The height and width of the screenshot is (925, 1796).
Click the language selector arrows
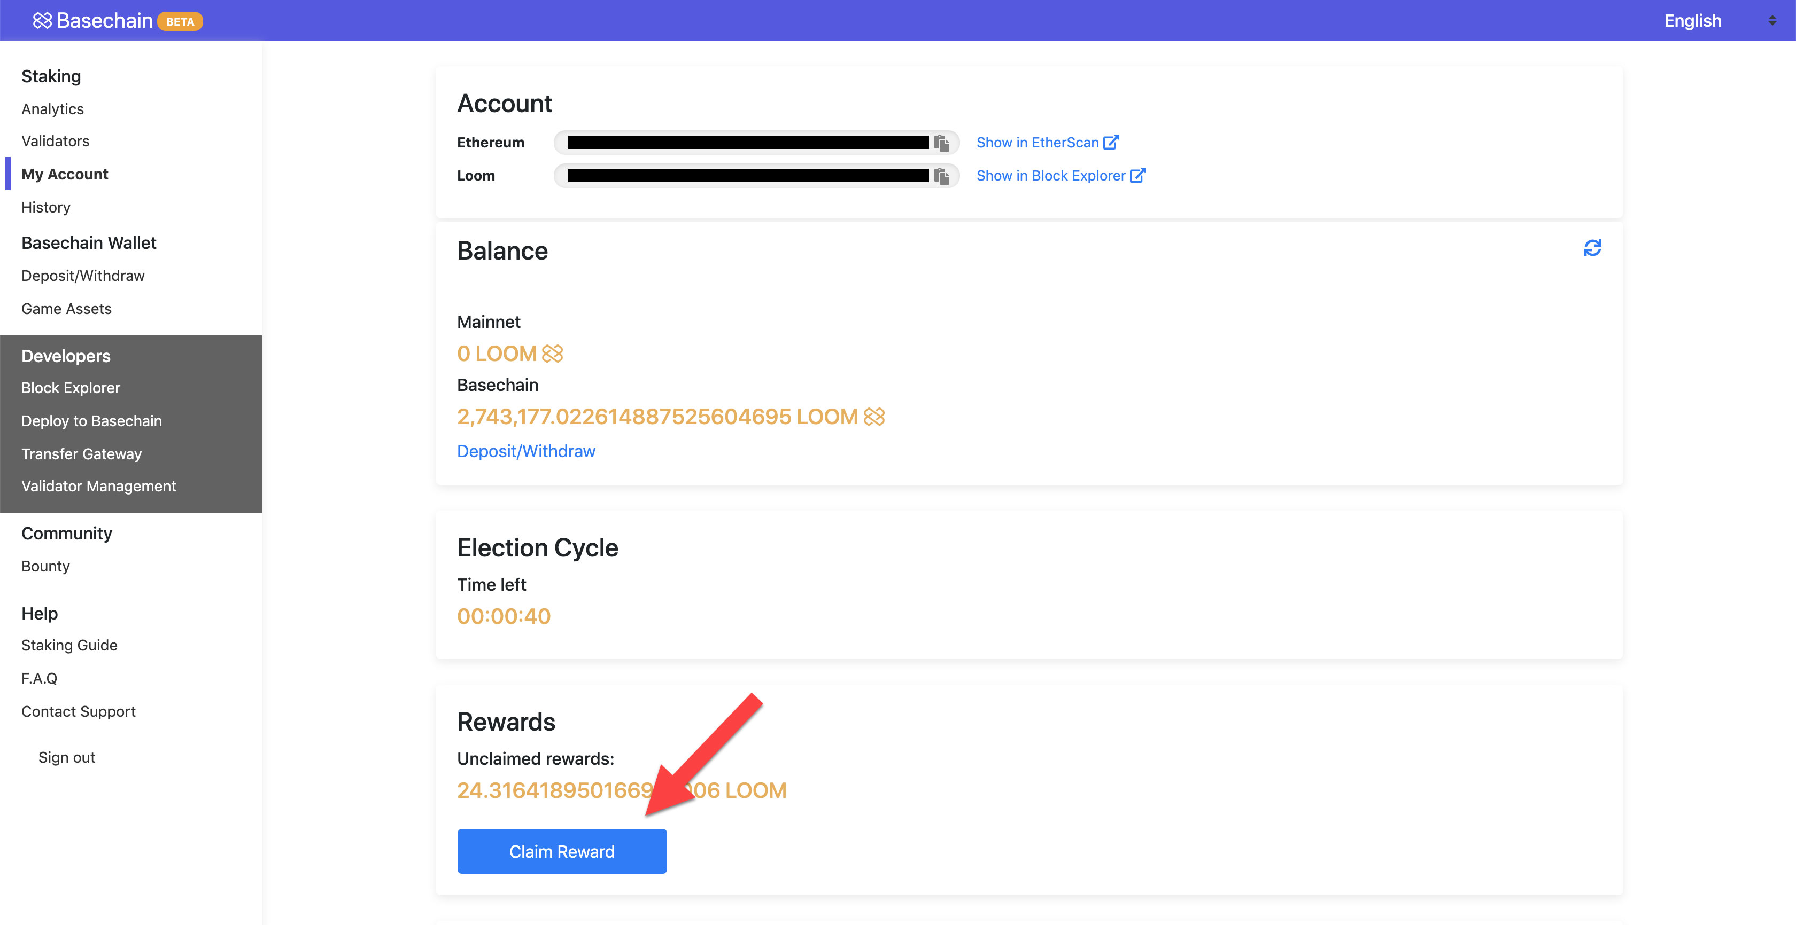point(1771,21)
